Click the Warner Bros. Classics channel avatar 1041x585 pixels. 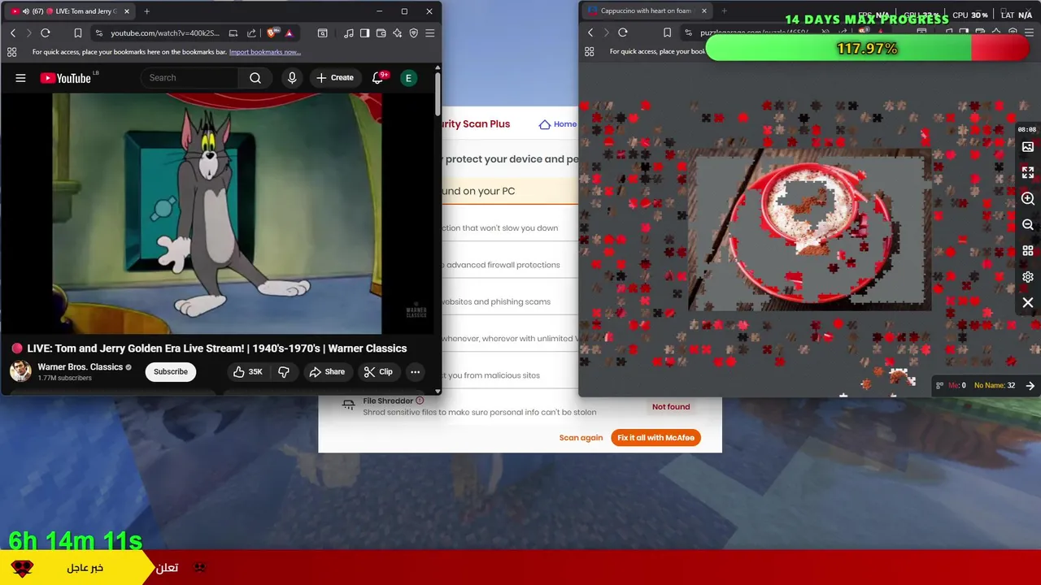coord(20,371)
